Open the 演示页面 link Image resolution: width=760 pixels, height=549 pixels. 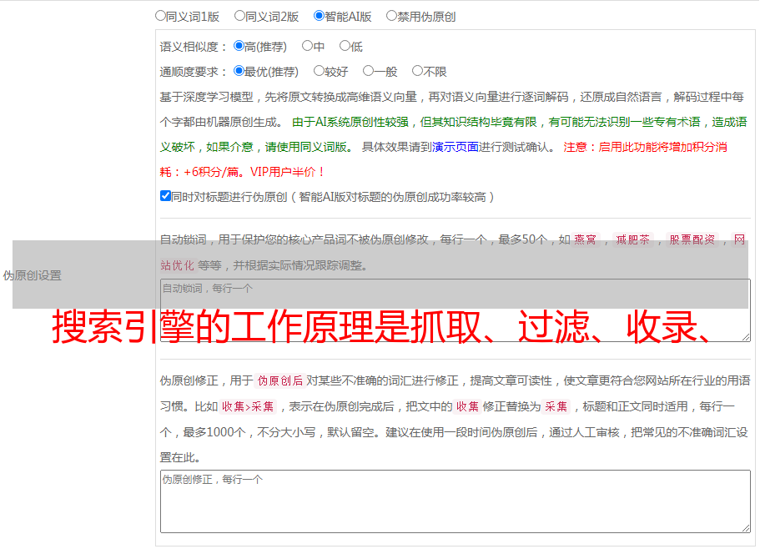pyautogui.click(x=455, y=147)
